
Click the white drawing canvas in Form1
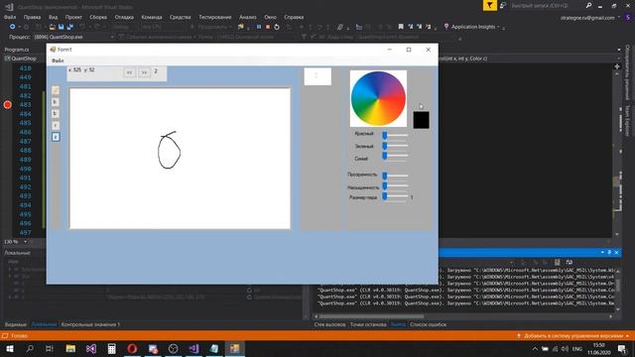click(x=180, y=159)
